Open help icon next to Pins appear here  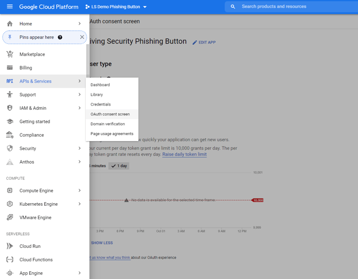click(60, 37)
